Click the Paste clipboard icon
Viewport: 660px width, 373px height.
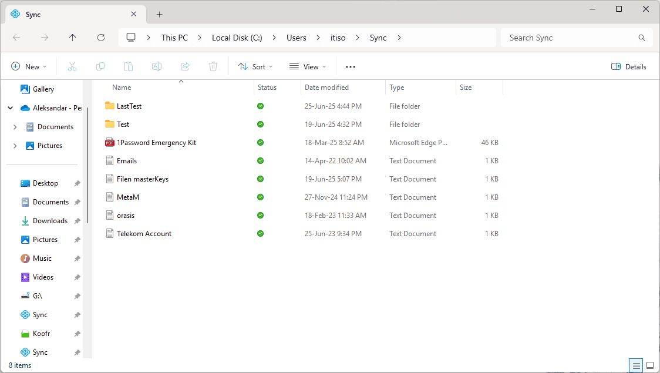(x=129, y=66)
